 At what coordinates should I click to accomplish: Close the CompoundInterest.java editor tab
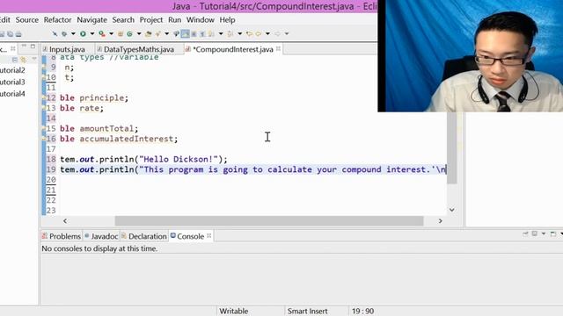tap(278, 49)
